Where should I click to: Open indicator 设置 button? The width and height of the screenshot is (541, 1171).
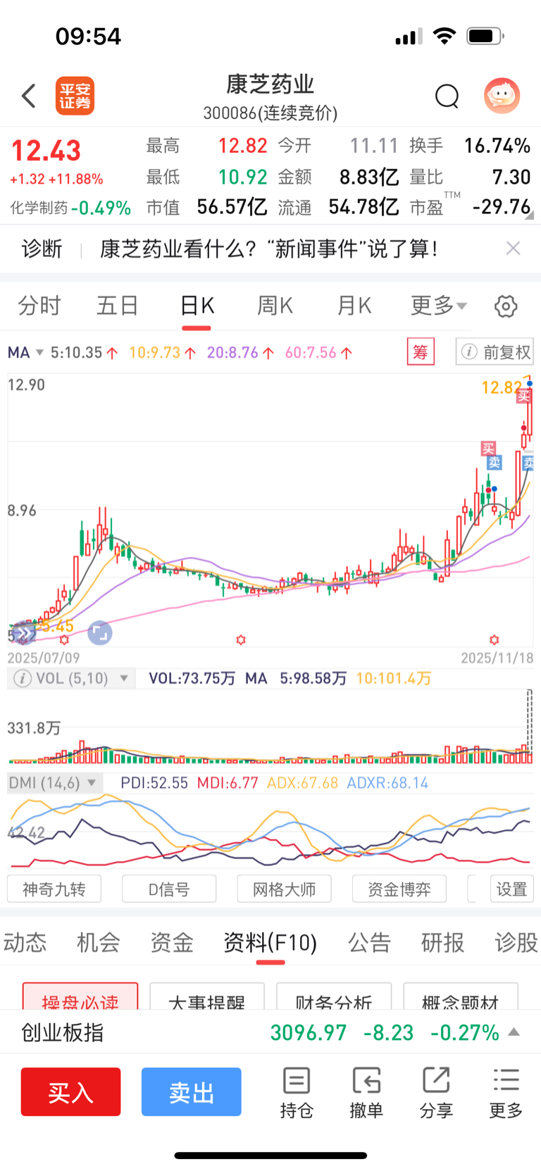[512, 889]
